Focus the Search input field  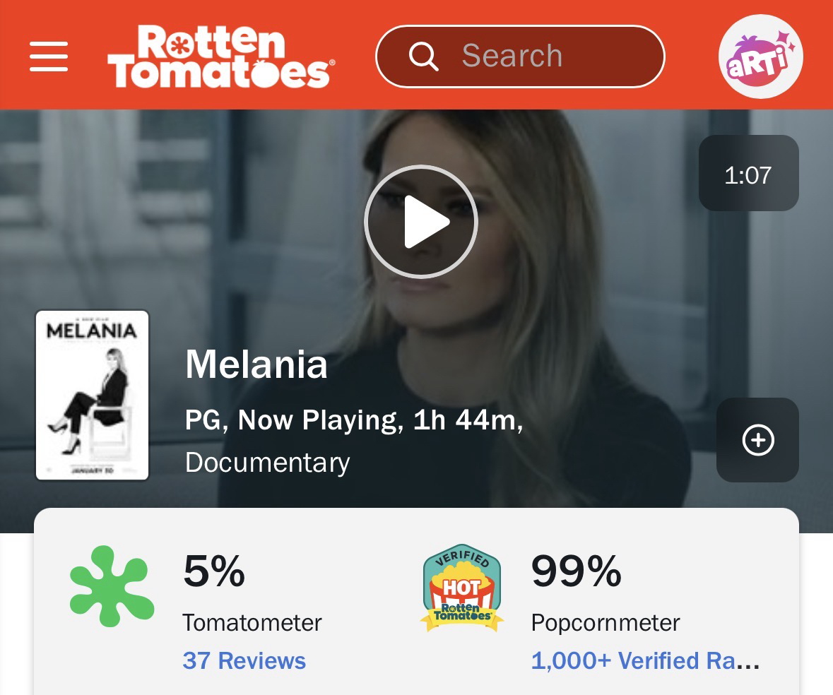tap(520, 57)
